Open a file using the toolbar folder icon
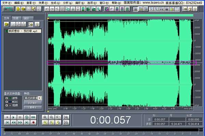This screenshot has height=136, width=205. 23,9
